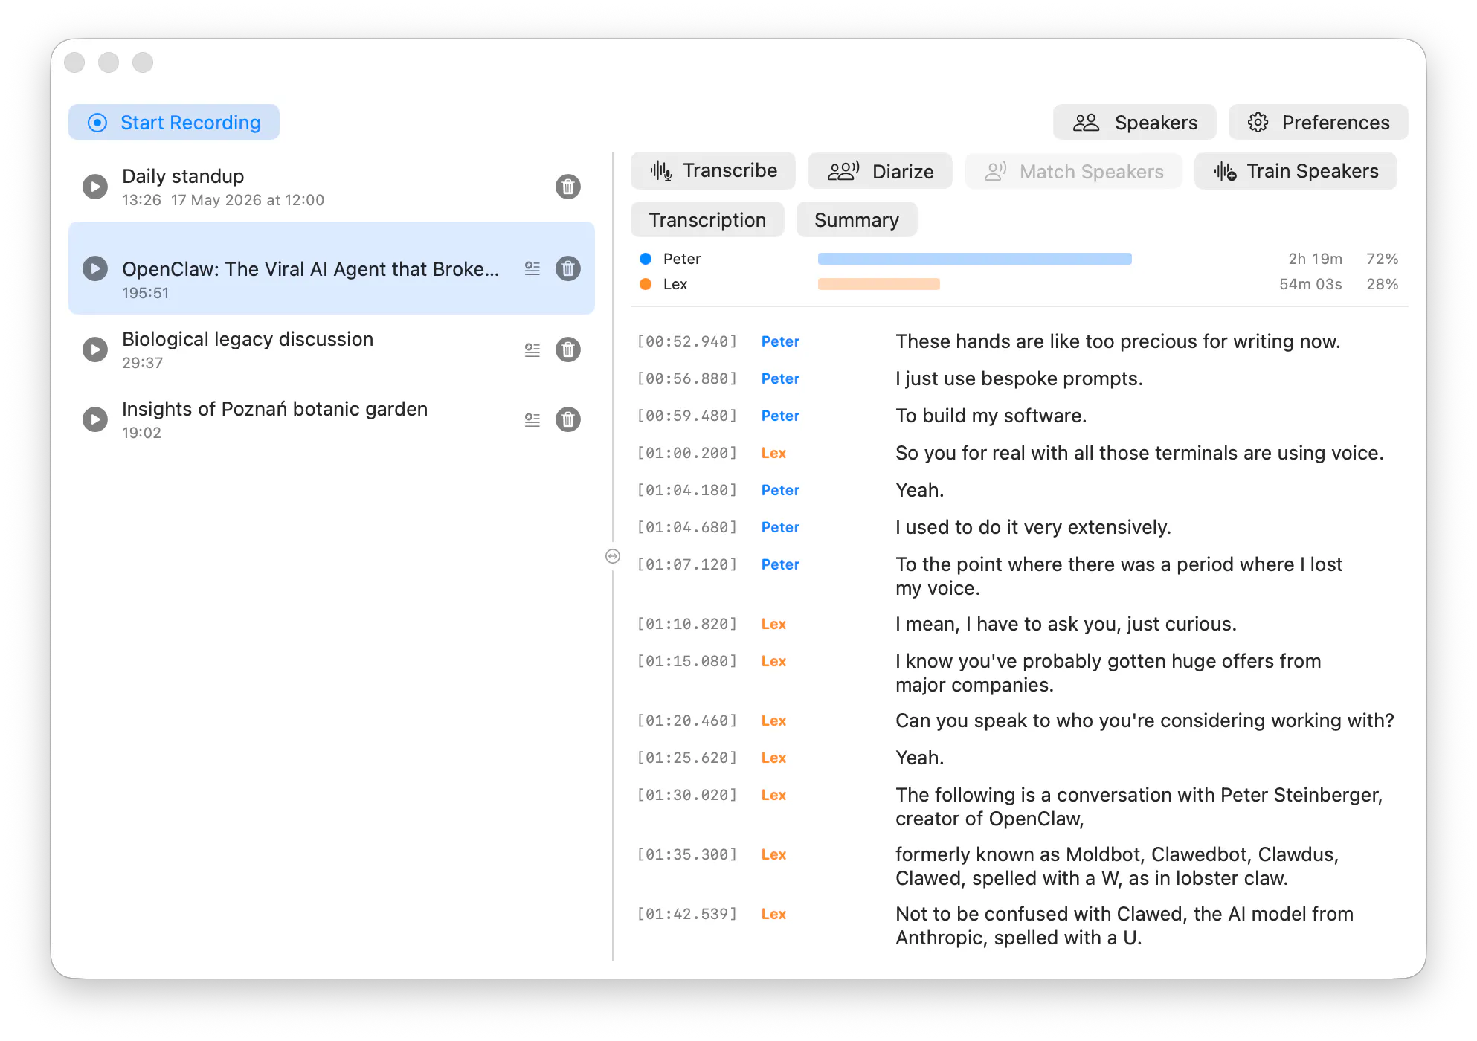Click the pane divider resize handle
1477x1041 pixels.
point(613,556)
